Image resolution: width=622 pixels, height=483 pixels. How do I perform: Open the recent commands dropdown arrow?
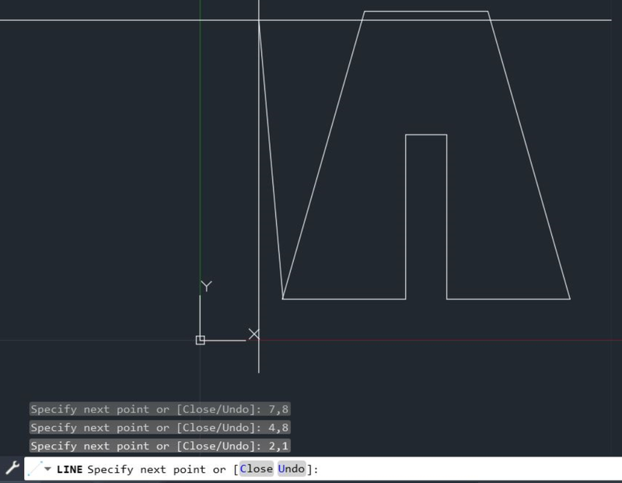point(47,469)
